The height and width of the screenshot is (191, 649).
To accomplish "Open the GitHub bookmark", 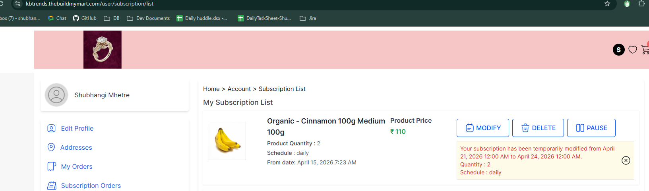I will [x=85, y=18].
